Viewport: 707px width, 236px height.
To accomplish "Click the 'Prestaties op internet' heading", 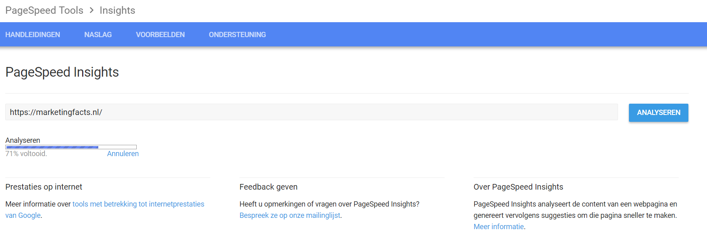I will pyautogui.click(x=44, y=187).
